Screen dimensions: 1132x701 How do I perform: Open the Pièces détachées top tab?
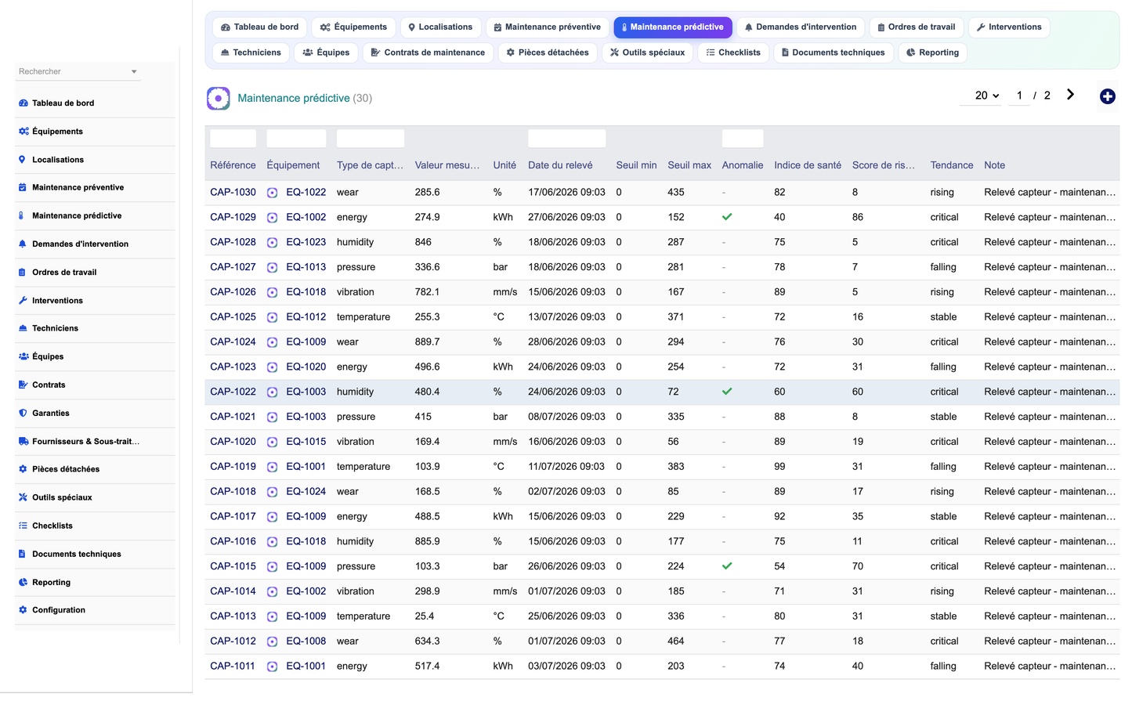pos(548,53)
